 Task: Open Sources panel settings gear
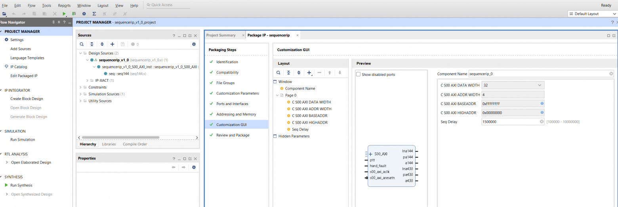point(194,44)
